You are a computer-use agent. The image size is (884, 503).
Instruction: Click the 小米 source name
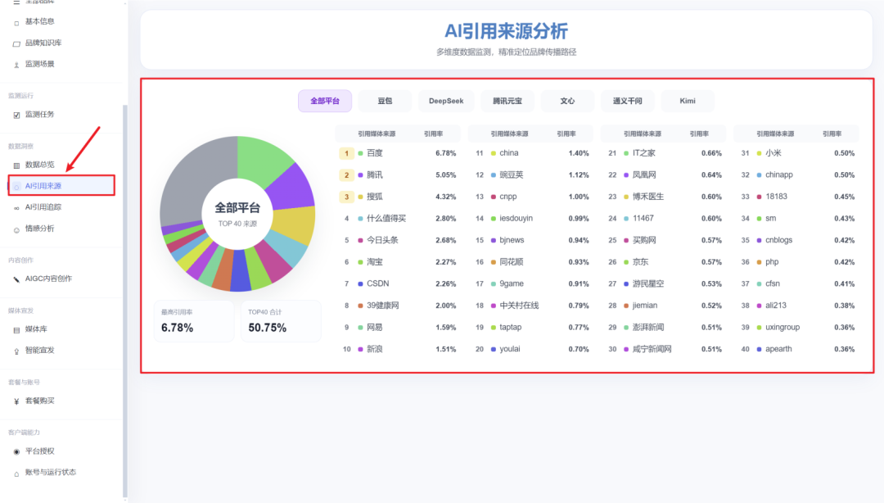click(773, 153)
